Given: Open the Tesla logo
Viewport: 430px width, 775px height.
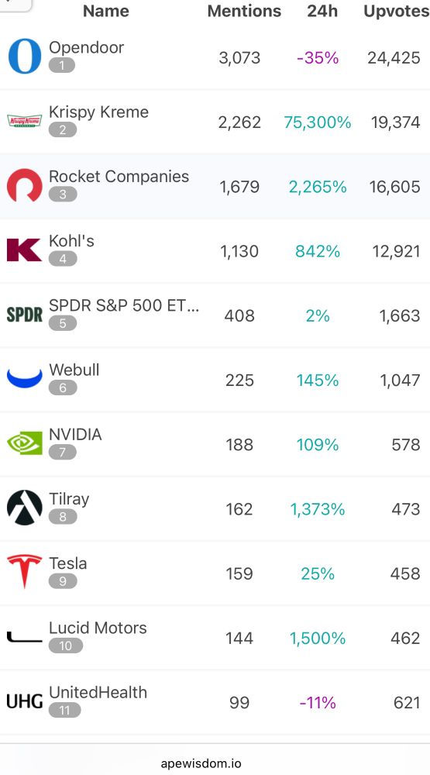Looking at the screenshot, I should 25,571.
